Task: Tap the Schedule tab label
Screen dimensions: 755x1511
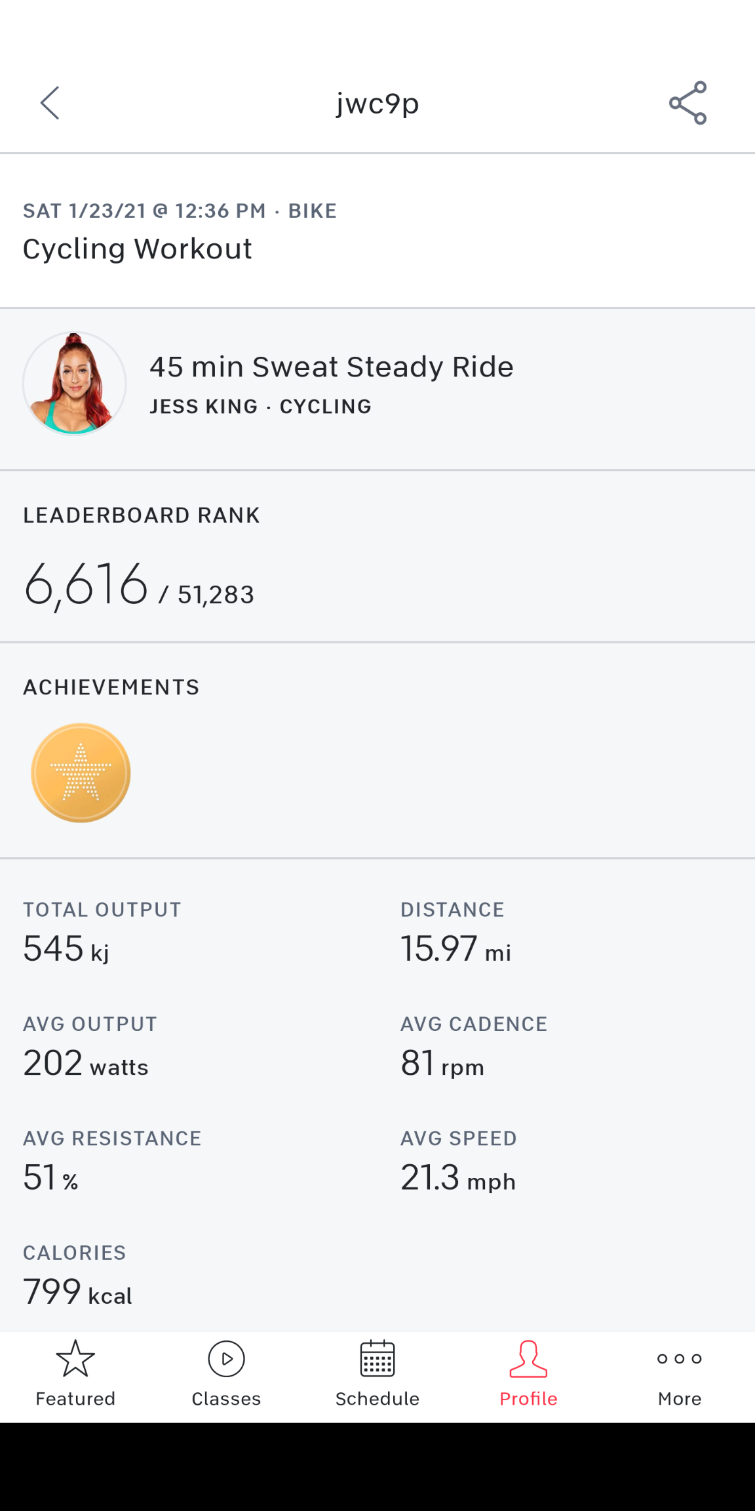Action: pos(377,1399)
